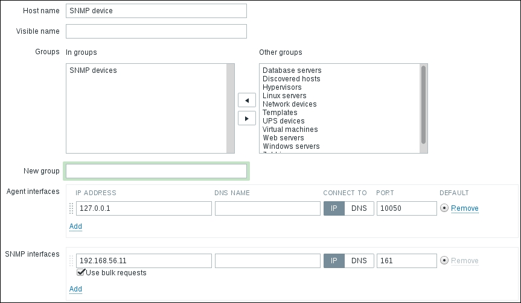Grab drag handle of agent interface row
This screenshot has width=521, height=303.
pos(71,208)
